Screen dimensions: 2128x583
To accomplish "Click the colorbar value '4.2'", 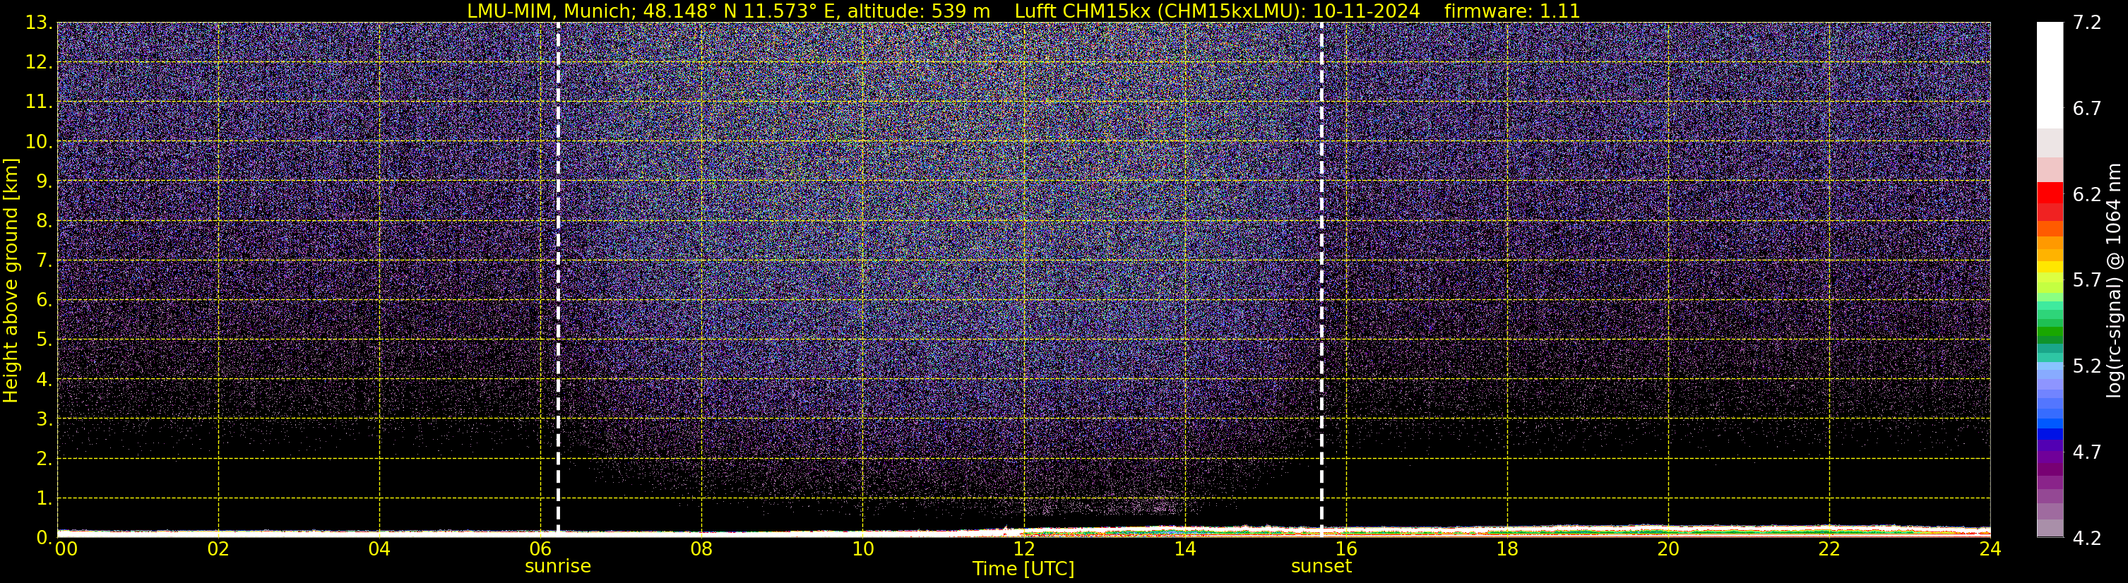I will [2087, 539].
